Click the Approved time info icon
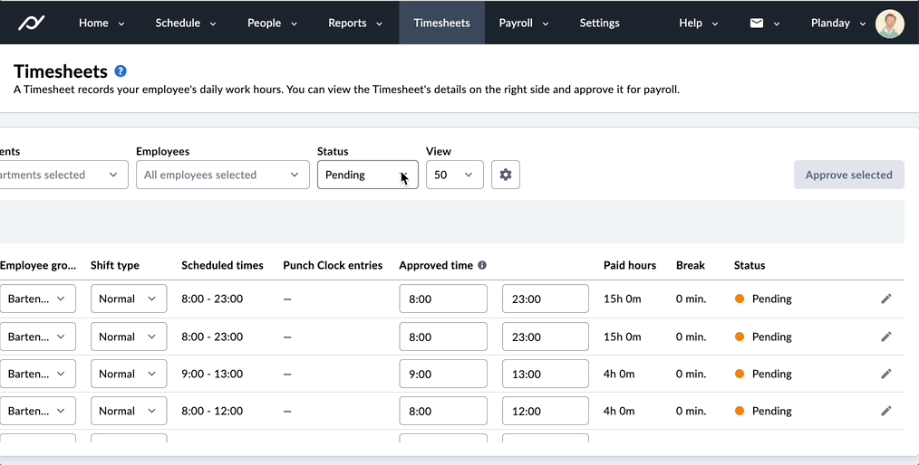919x465 pixels. (x=482, y=265)
